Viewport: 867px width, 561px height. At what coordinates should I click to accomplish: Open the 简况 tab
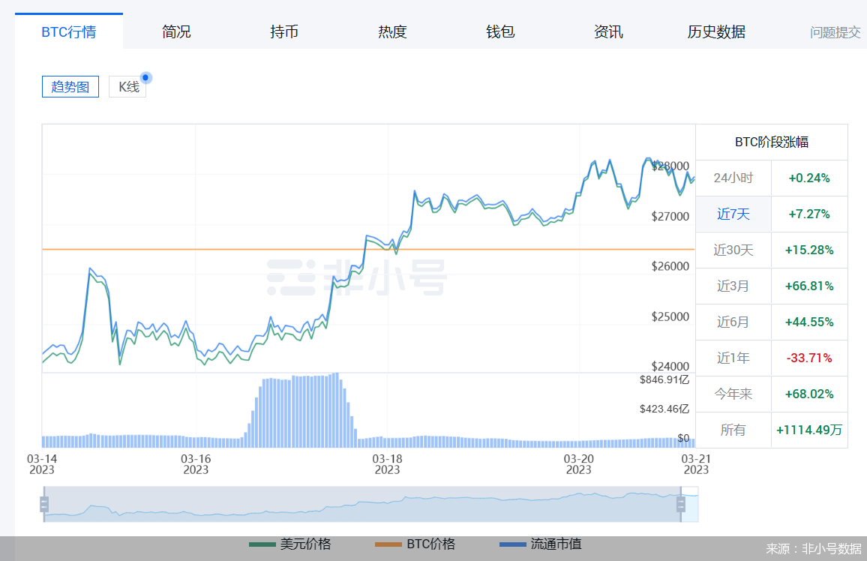[x=175, y=31]
